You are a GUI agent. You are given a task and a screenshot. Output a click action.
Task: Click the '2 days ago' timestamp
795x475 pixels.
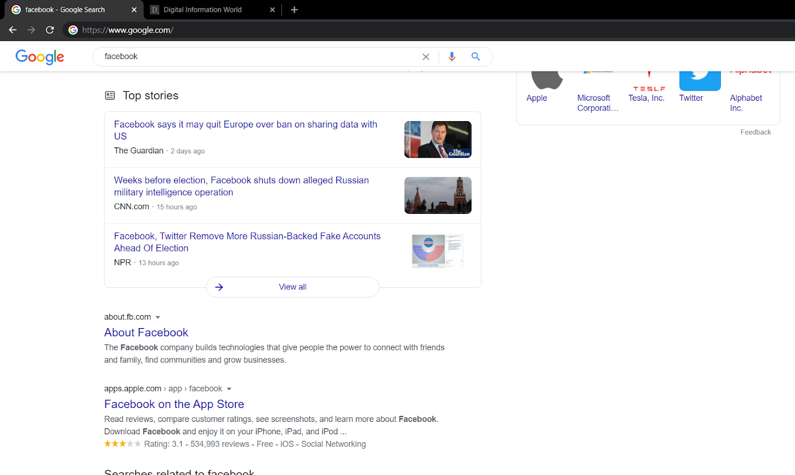click(188, 151)
